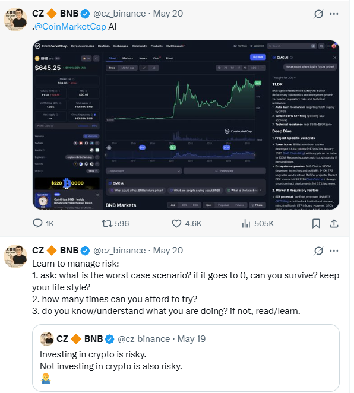Click the @CoinMarketCap mention link
The width and height of the screenshot is (354, 393).
coord(70,27)
